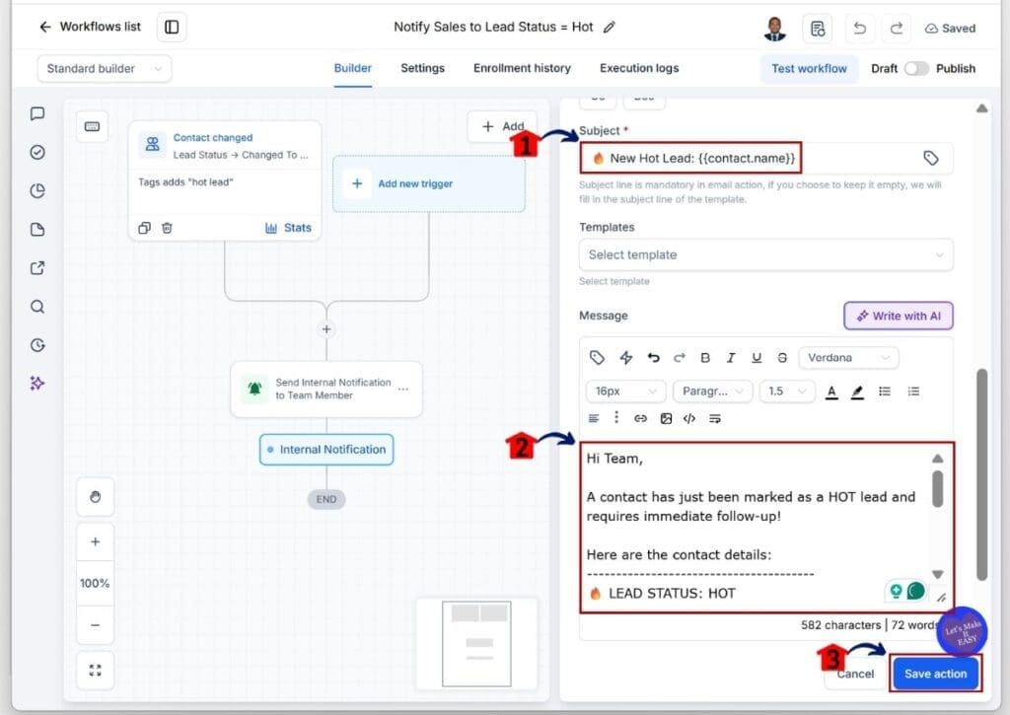Open the Paragraph style dropdown
The image size is (1010, 715).
point(712,391)
